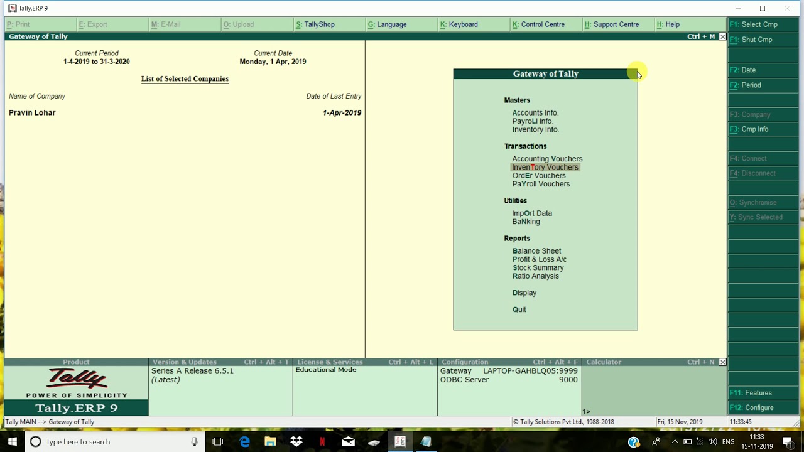804x452 pixels.
Task: Click the Task View icon
Action: click(218, 442)
